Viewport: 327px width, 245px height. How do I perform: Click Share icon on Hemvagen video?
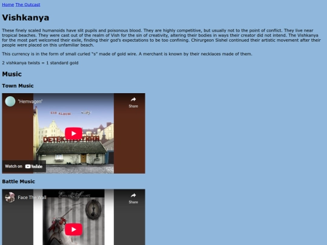coord(133,102)
